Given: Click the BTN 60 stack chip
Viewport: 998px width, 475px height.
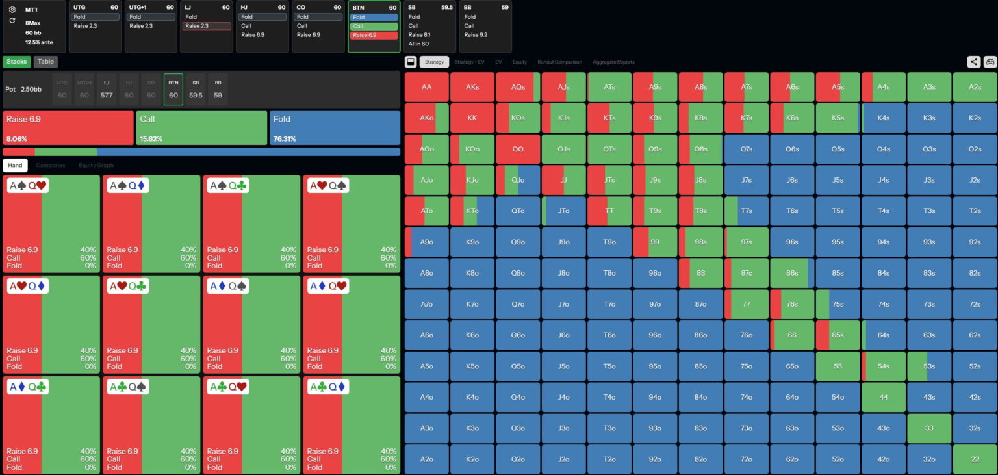Looking at the screenshot, I should (x=173, y=90).
